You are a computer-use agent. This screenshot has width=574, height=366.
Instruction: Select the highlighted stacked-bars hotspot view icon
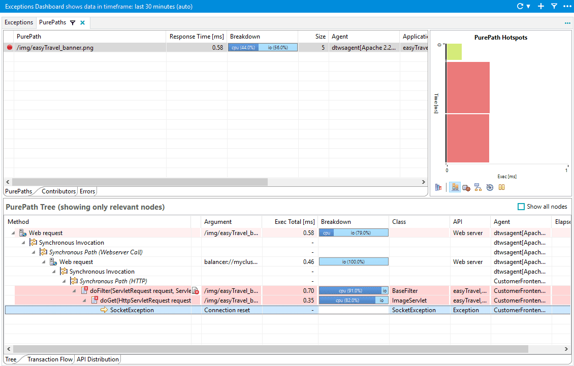(x=455, y=187)
